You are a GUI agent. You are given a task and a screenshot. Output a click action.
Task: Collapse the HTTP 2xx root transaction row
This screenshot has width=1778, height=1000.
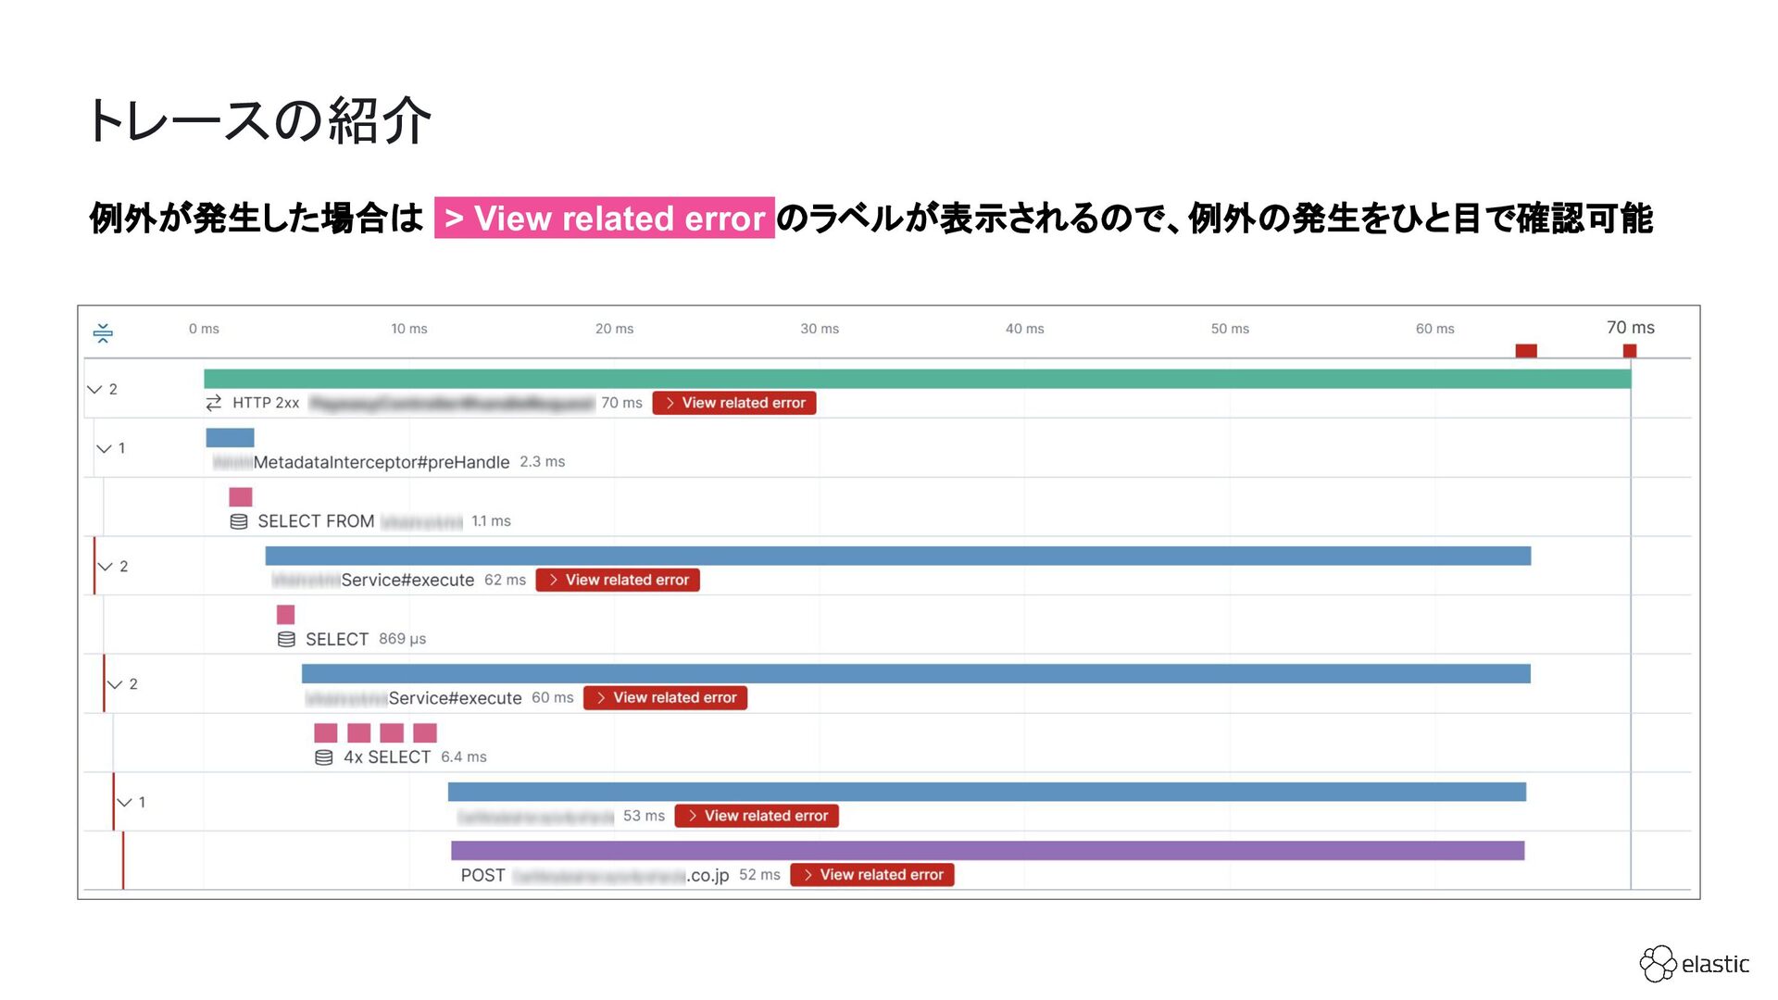pos(94,389)
